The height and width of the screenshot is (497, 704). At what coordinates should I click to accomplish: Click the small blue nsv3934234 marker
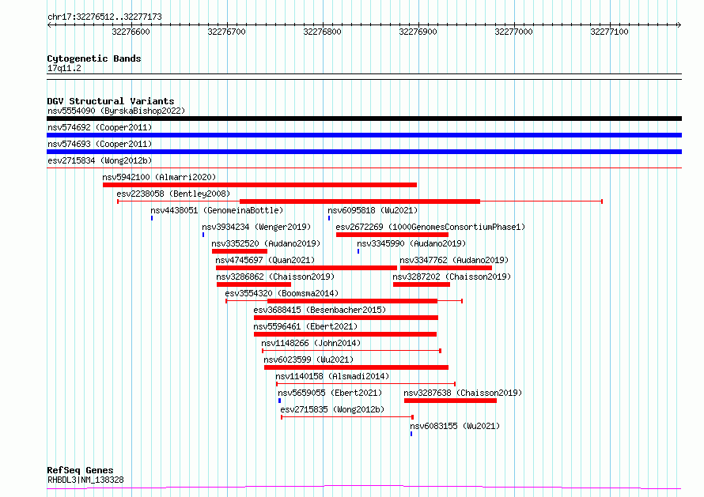click(203, 235)
